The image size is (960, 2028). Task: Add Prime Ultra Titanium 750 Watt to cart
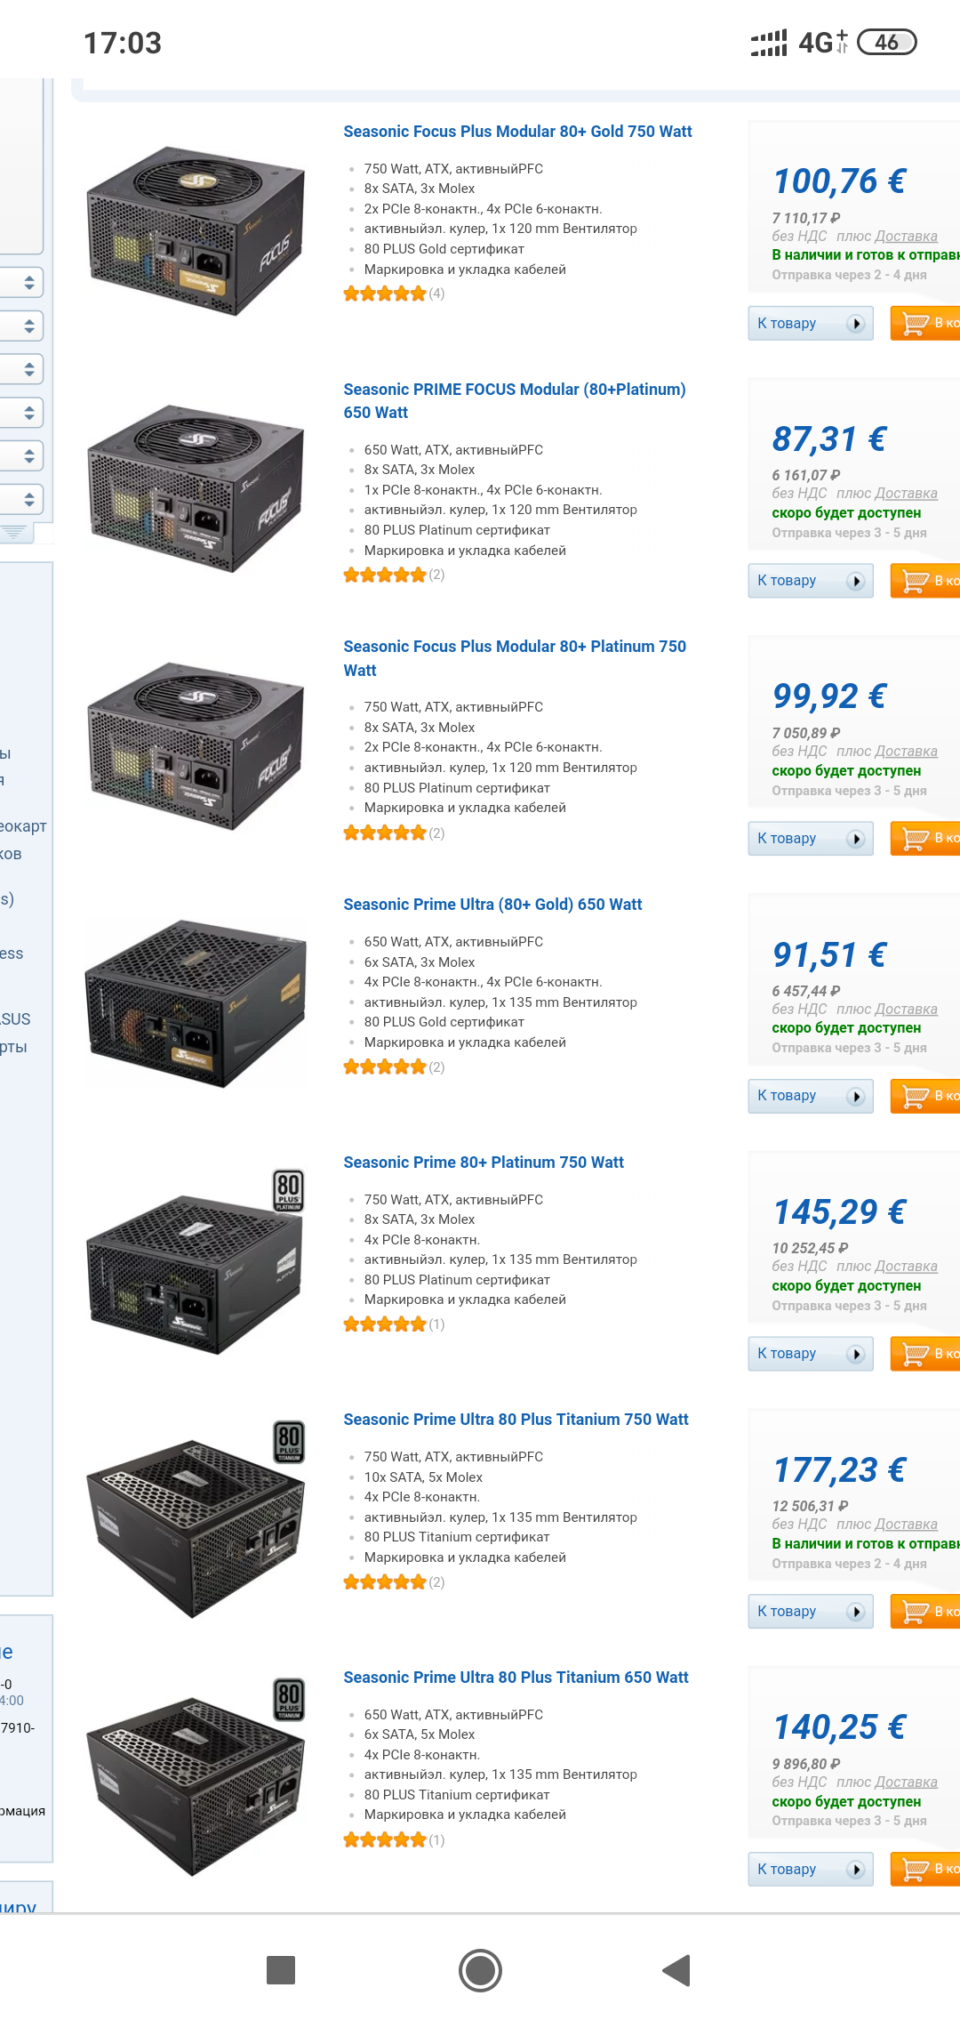coord(925,1611)
